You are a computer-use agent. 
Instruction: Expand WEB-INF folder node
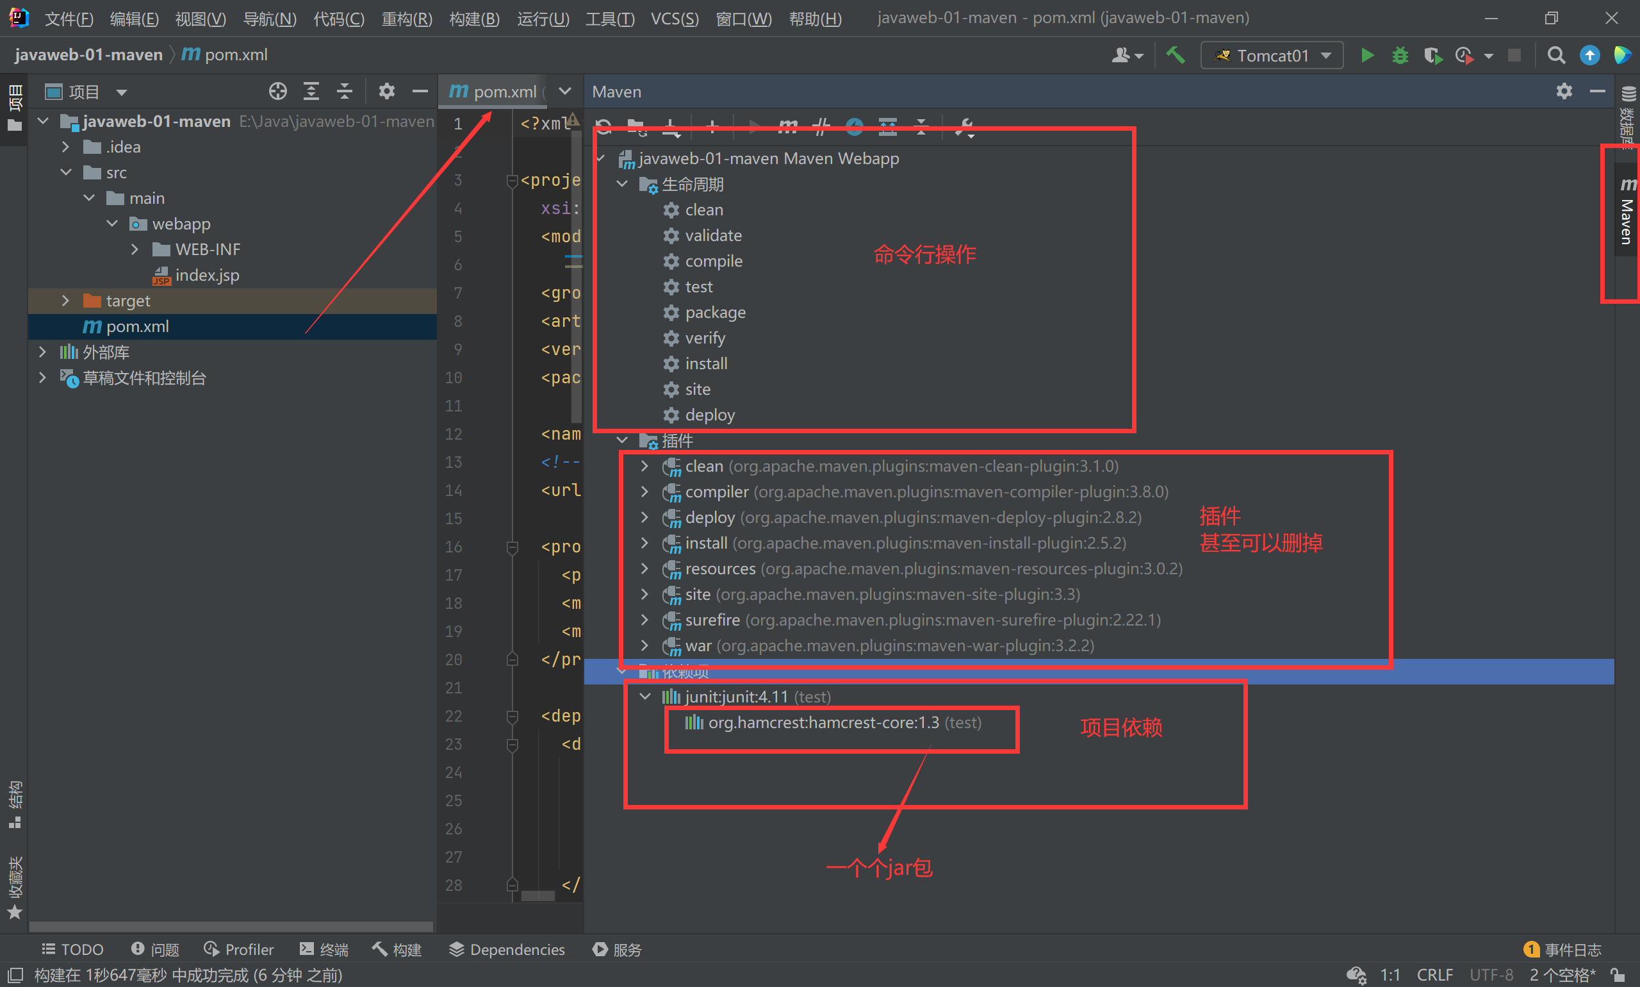[x=135, y=249]
